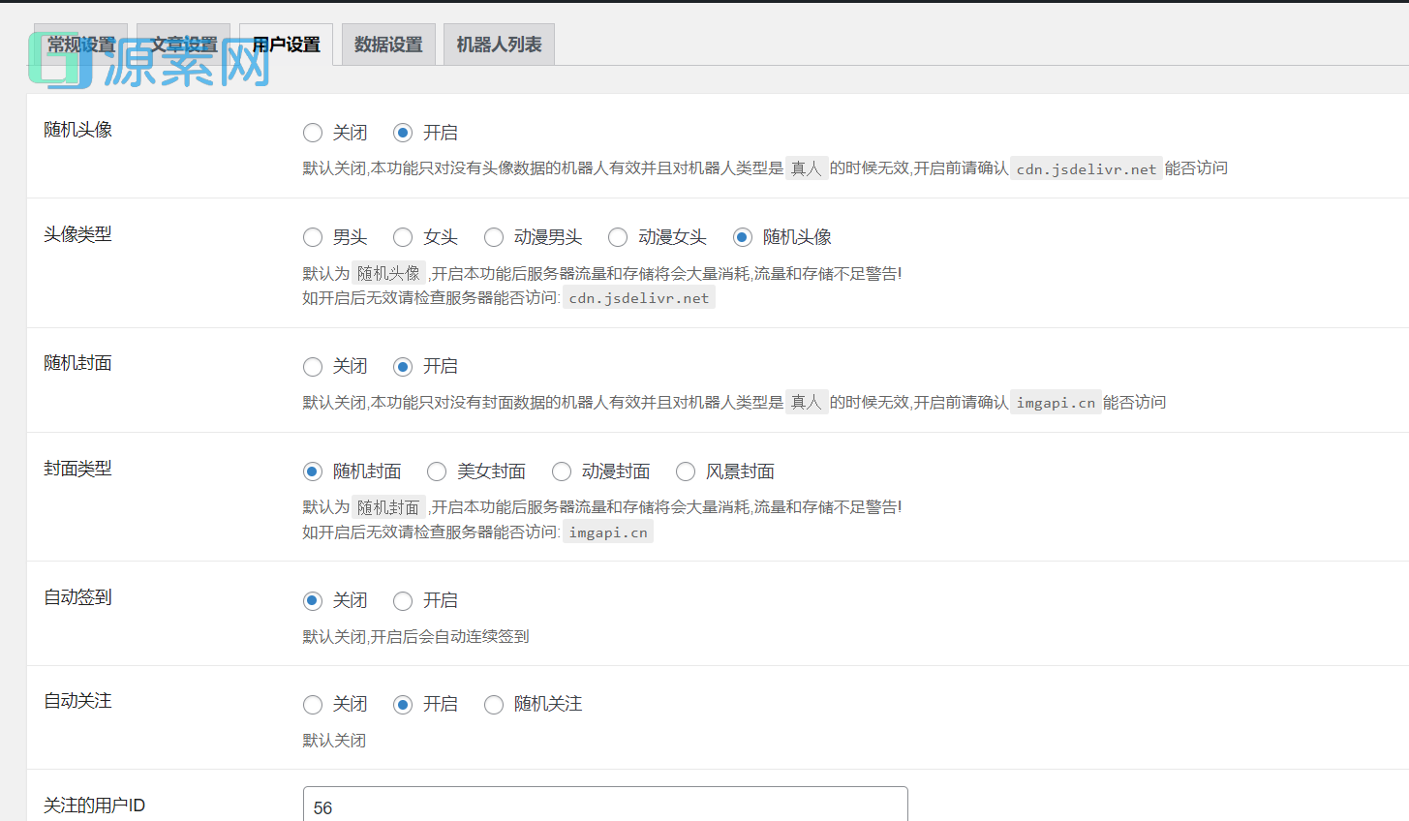Select 开启 for 随机头像

[403, 133]
